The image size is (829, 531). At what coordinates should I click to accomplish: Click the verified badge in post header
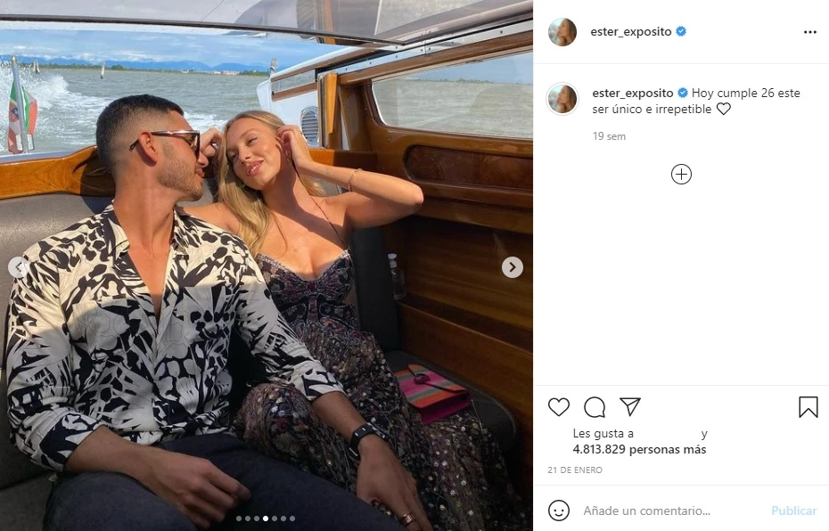pyautogui.click(x=681, y=32)
